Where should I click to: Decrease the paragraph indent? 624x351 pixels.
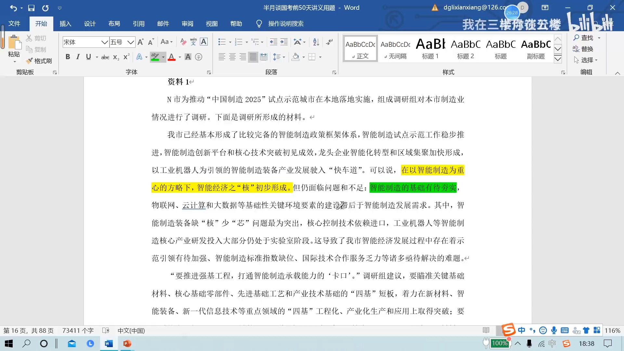[274, 42]
